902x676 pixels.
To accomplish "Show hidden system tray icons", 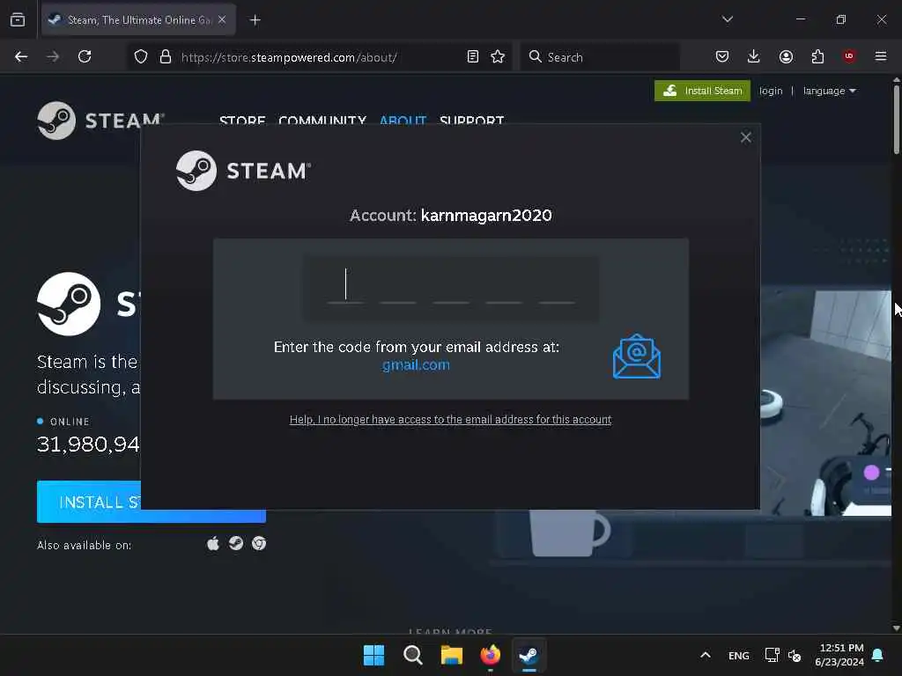I will point(706,655).
